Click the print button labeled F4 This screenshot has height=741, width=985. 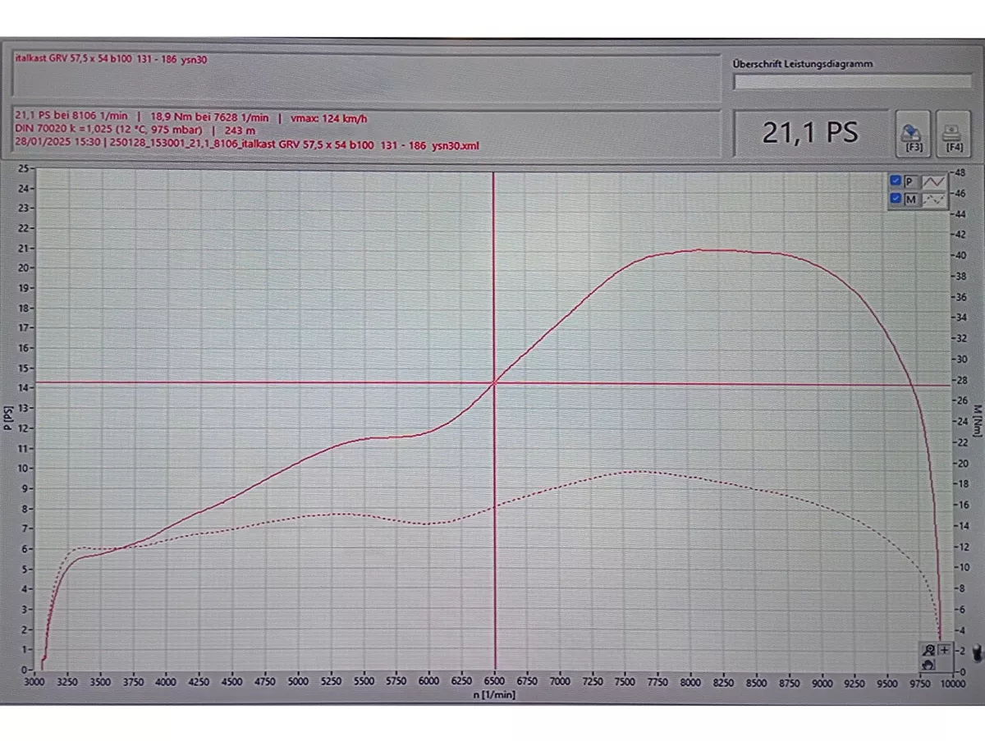[953, 133]
